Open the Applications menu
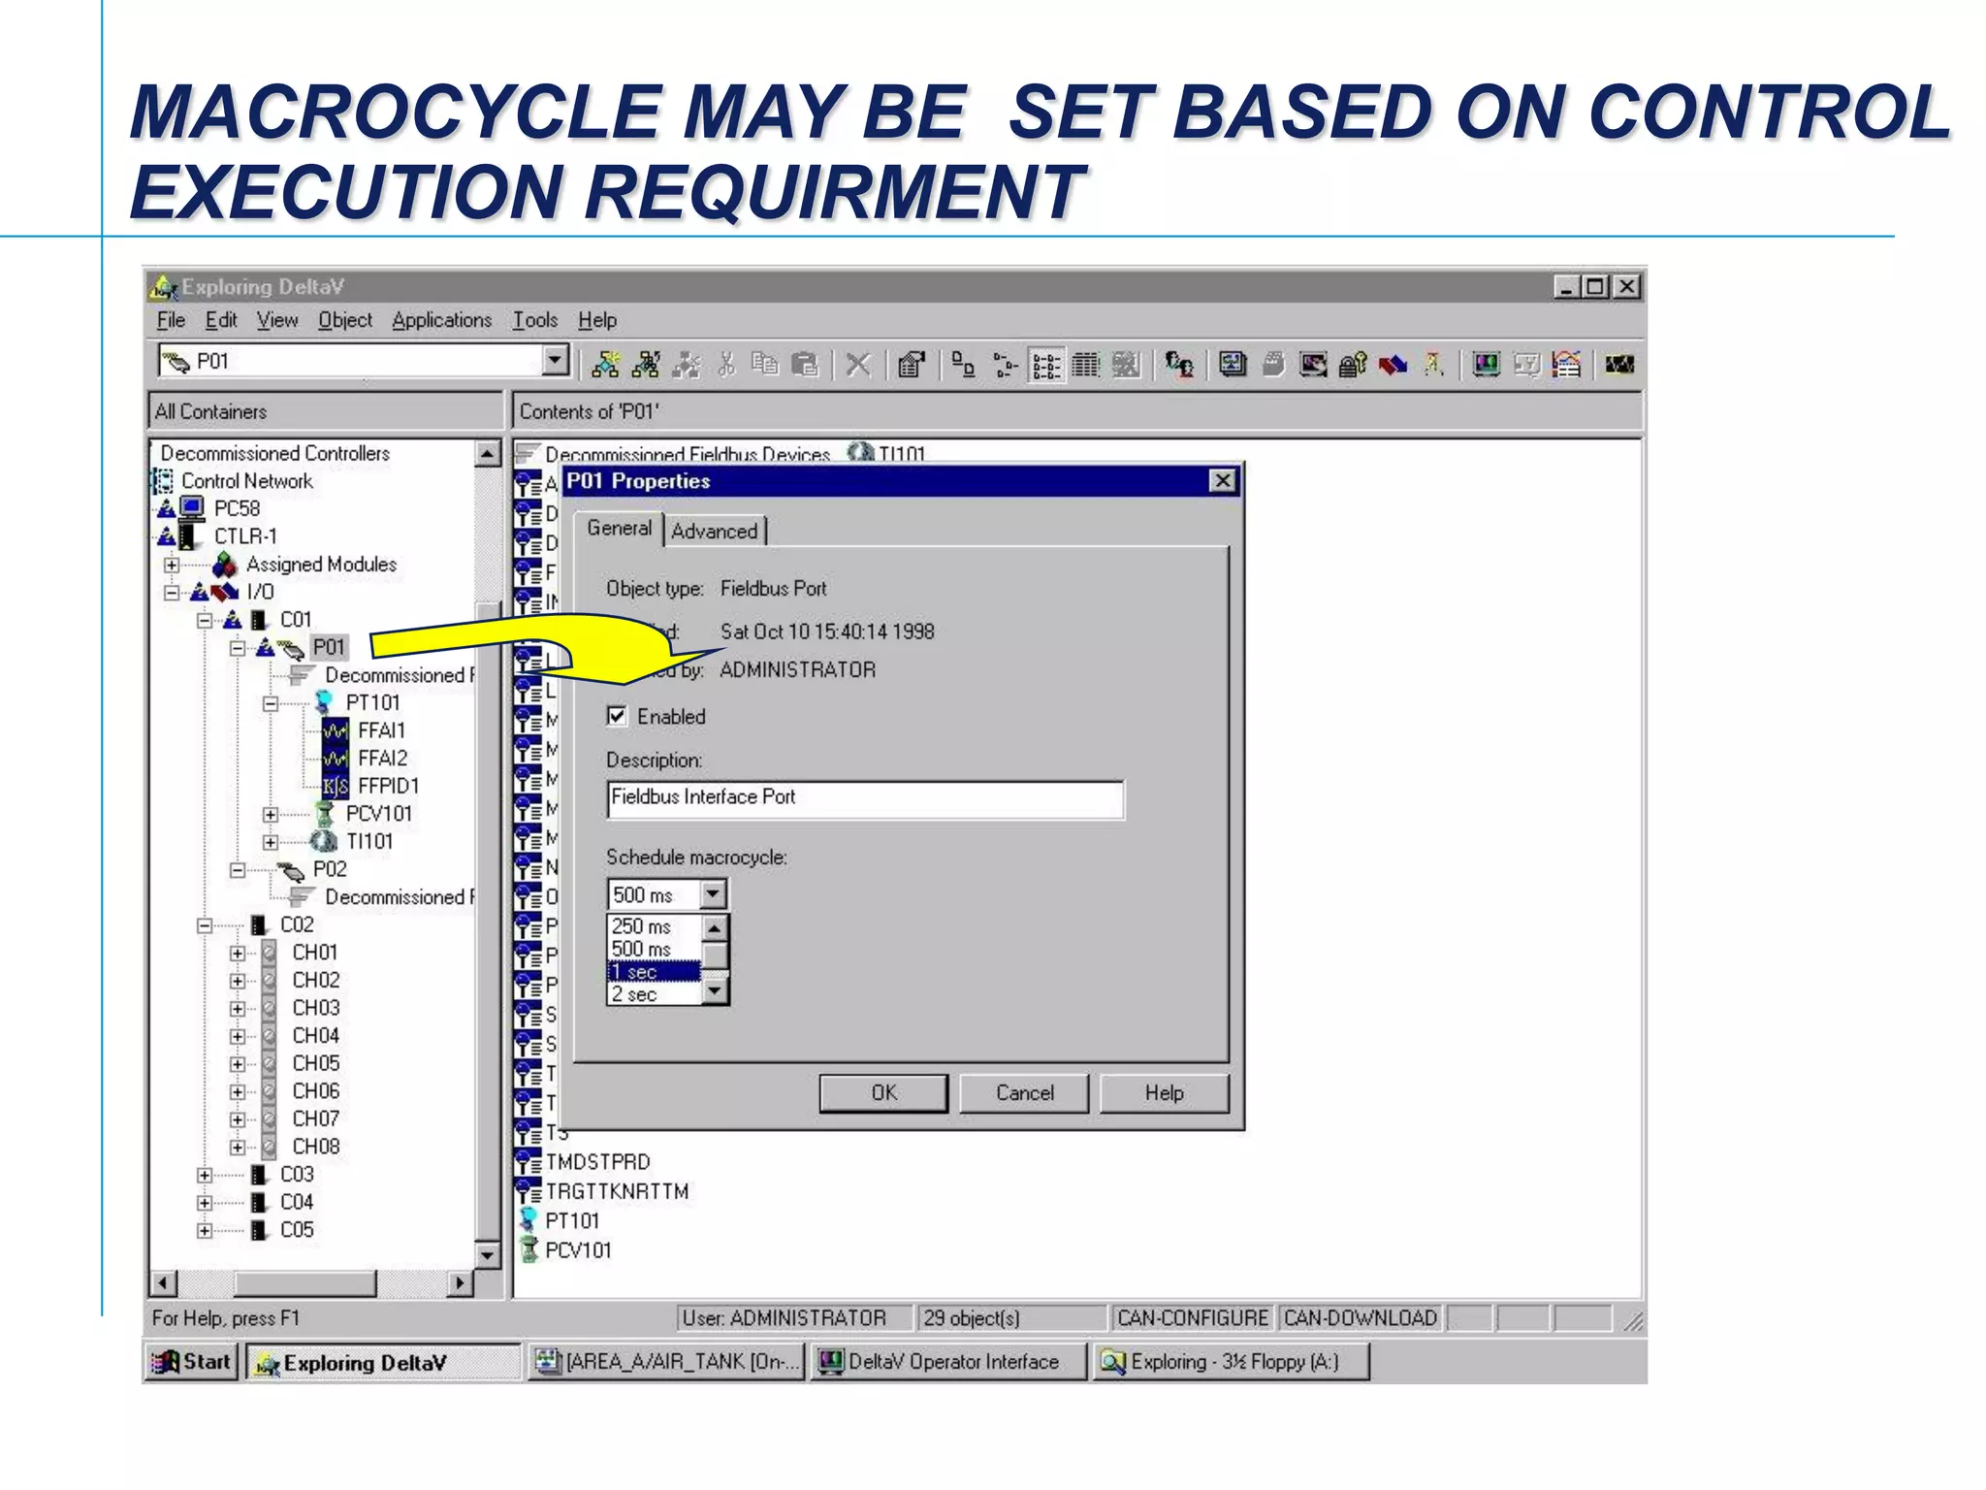Viewport: 1986px width, 1490px height. pos(442,320)
